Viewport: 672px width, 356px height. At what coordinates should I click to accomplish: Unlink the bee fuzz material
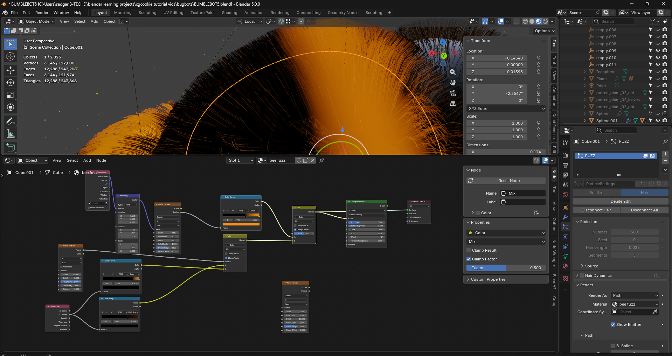pyautogui.click(x=313, y=160)
